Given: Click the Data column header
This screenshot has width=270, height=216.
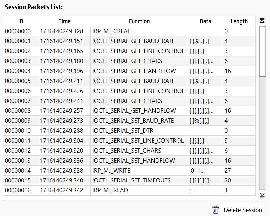Looking at the screenshot, I should click(x=205, y=21).
